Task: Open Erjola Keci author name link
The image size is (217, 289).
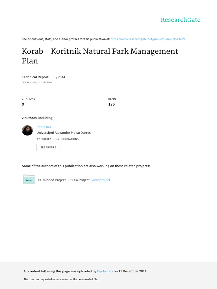Action: [x=44, y=127]
